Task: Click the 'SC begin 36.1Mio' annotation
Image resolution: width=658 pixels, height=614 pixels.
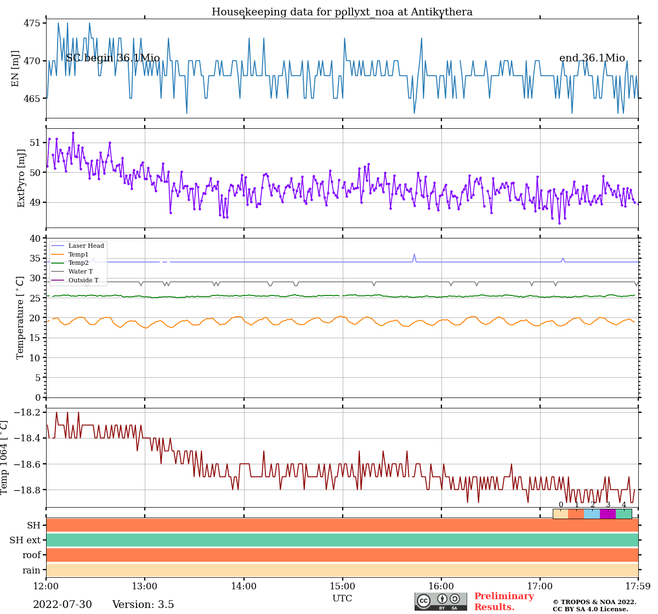Action: click(x=113, y=58)
